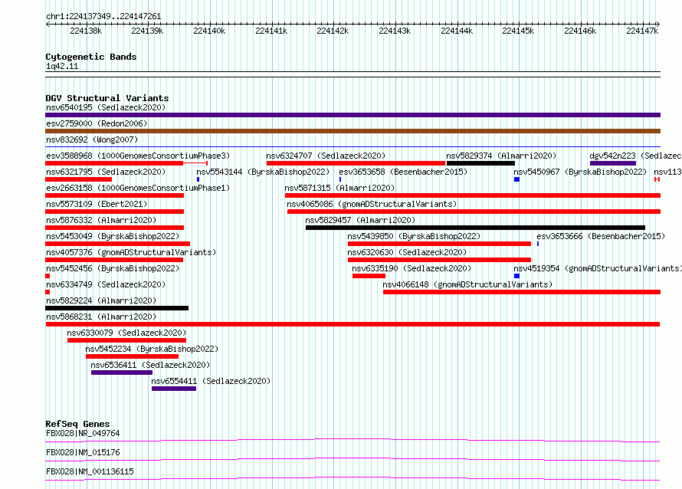
Task: Click the FBXO28|NR_049764 gene label
Action: click(83, 433)
